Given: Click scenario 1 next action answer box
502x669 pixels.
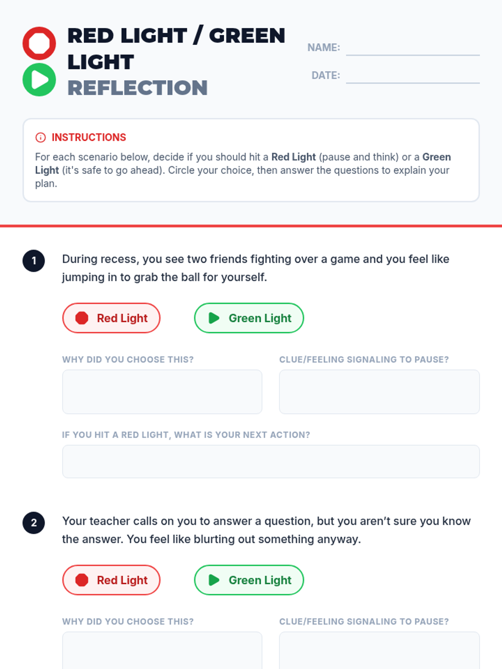Looking at the screenshot, I should coord(271,462).
